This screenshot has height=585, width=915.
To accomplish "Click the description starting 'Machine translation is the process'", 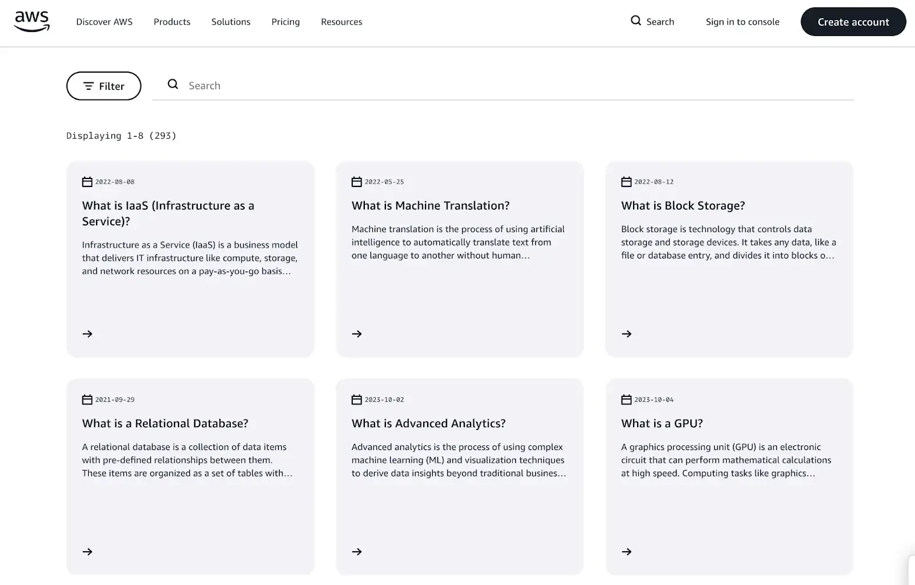I will tap(458, 242).
